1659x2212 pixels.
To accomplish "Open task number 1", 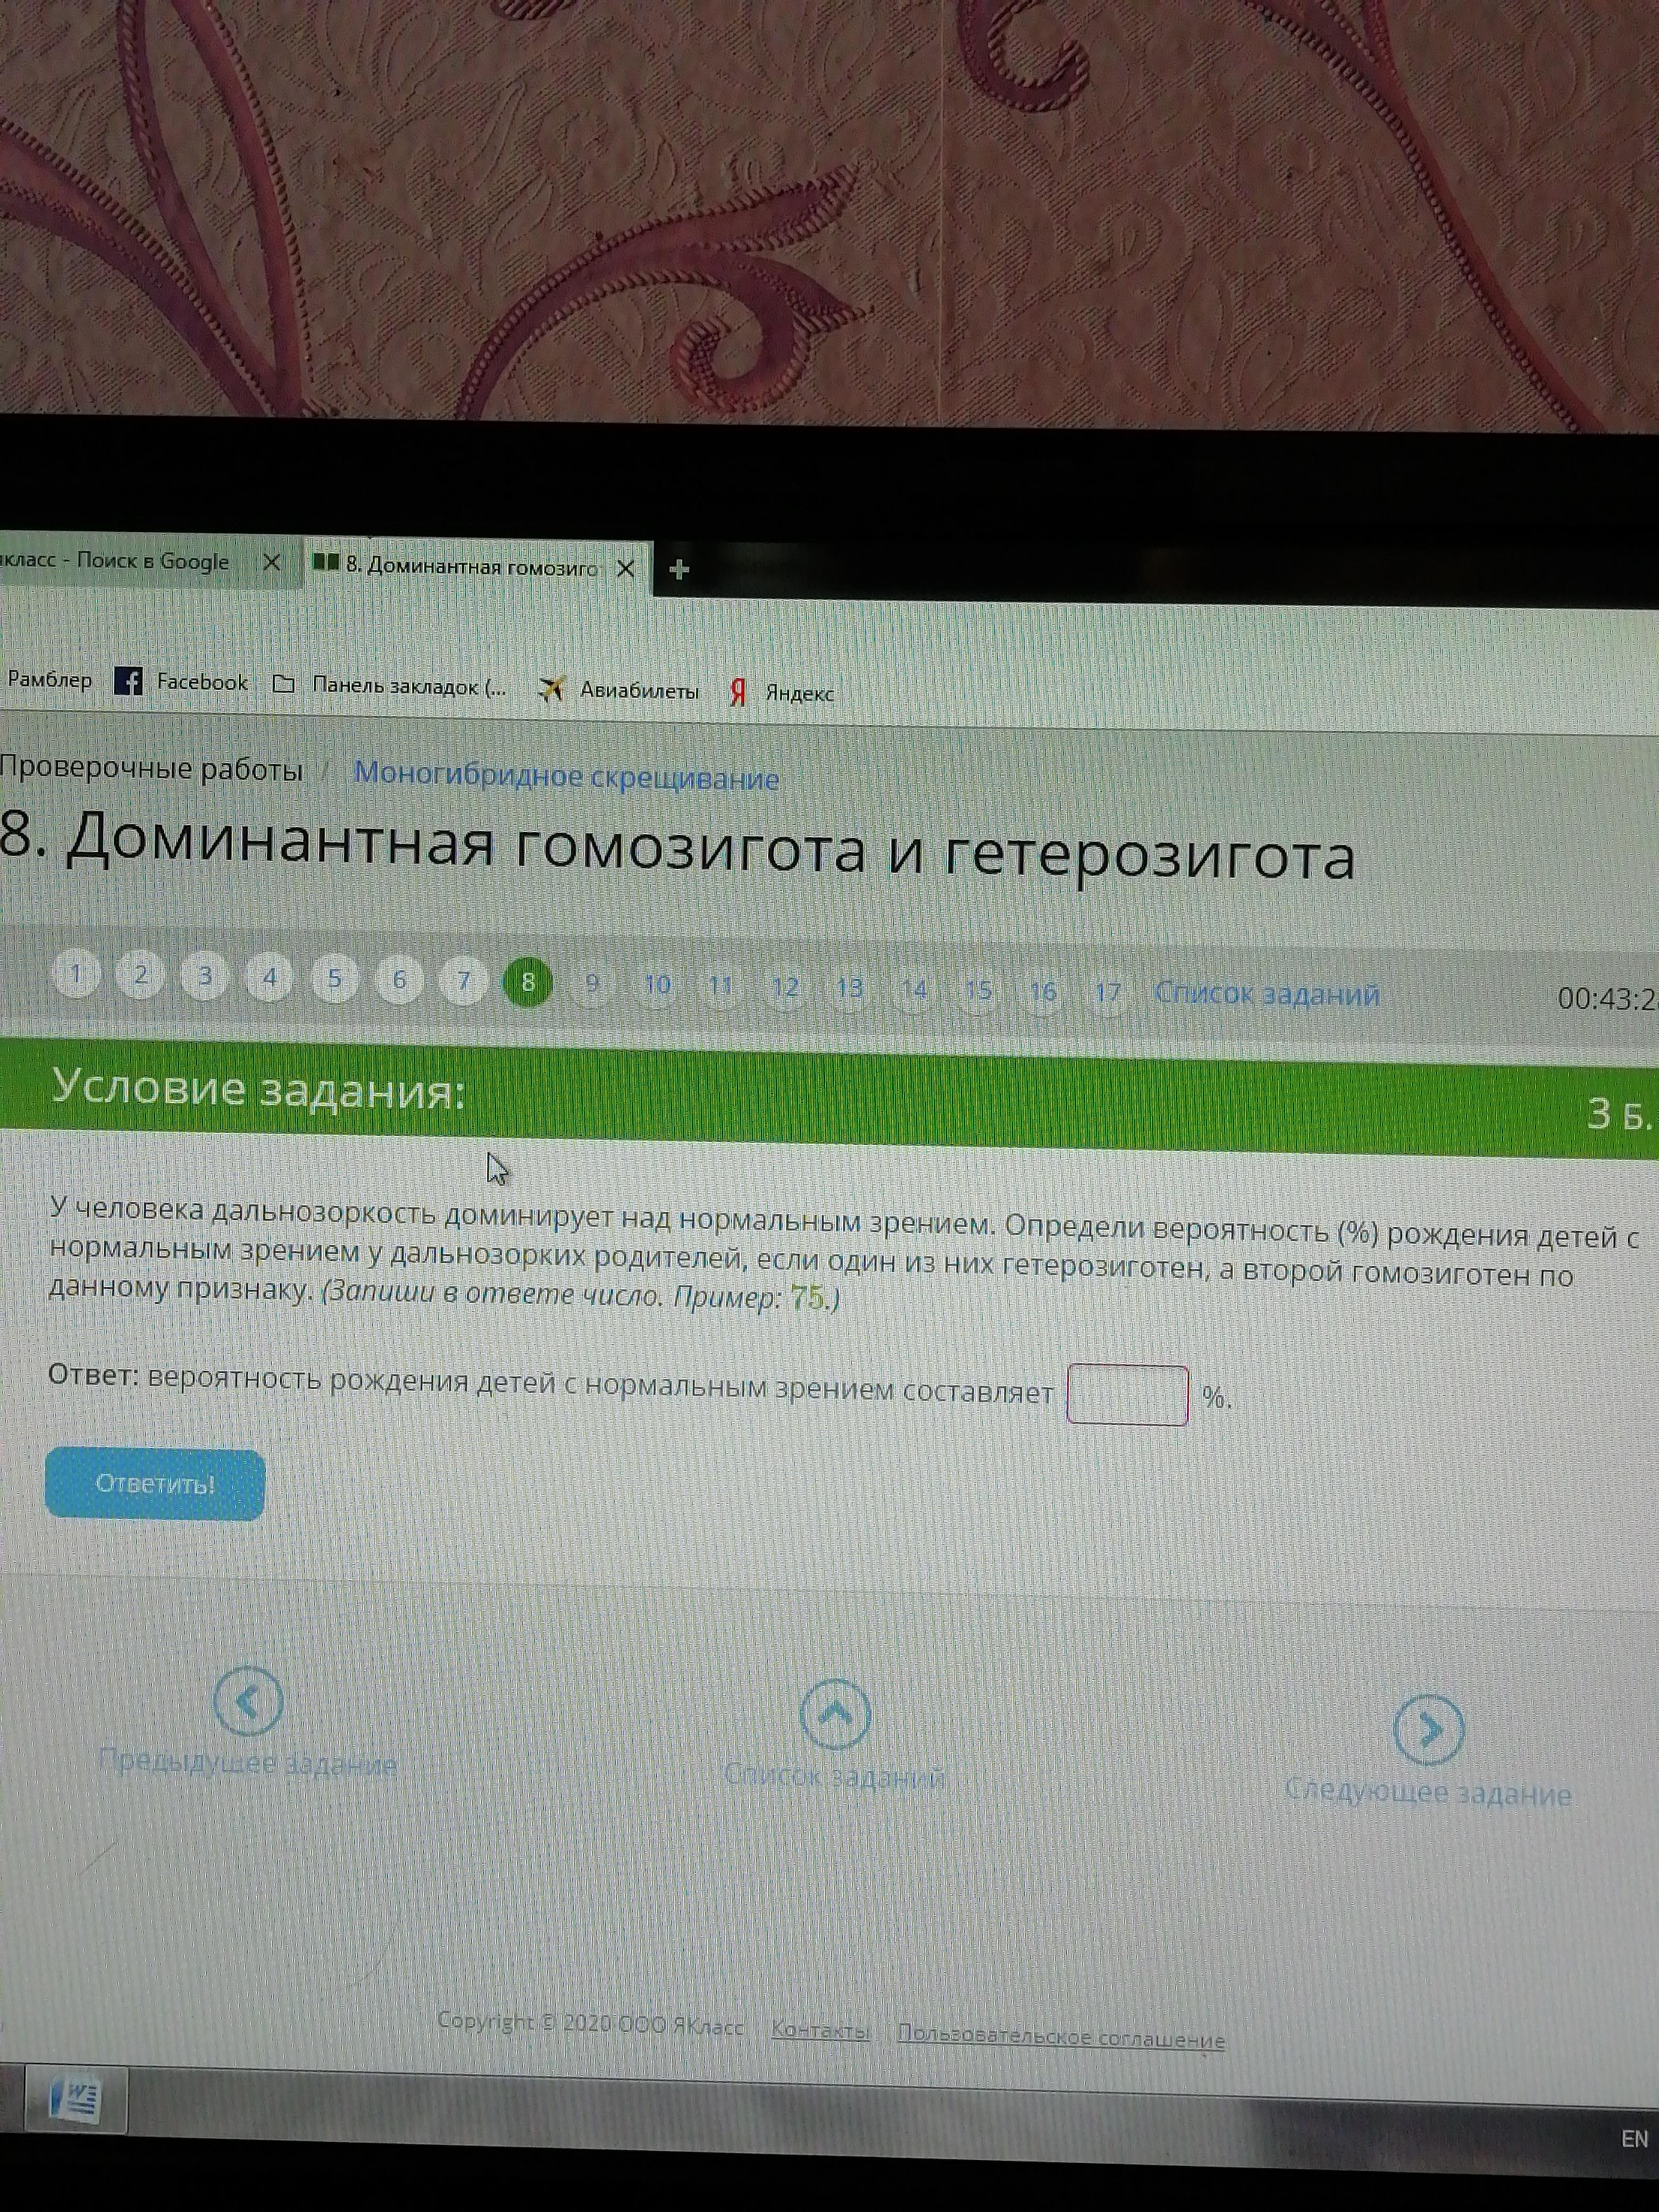I will click(76, 973).
